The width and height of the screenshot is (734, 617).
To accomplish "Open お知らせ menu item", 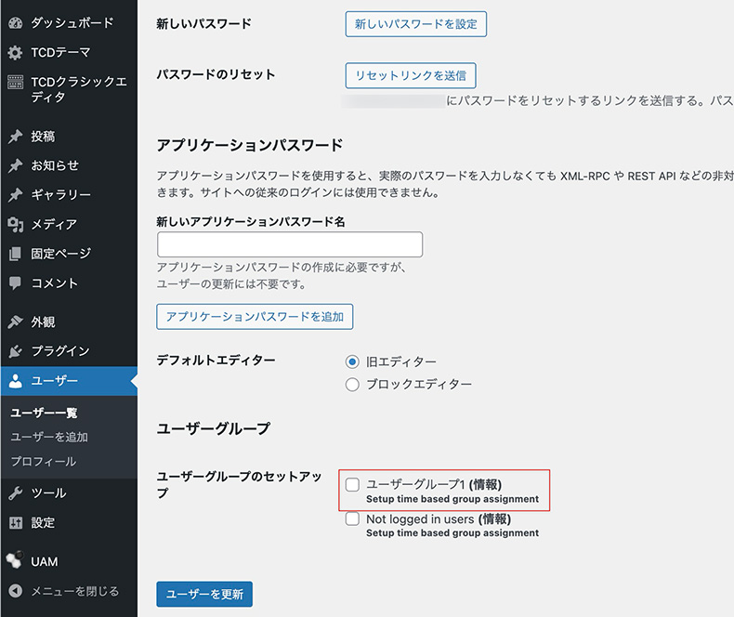I will tap(69, 165).
